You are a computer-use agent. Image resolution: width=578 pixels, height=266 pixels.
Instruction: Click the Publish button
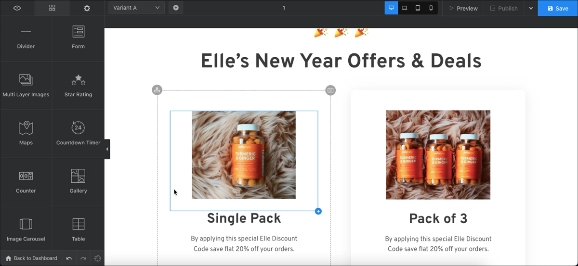click(504, 8)
